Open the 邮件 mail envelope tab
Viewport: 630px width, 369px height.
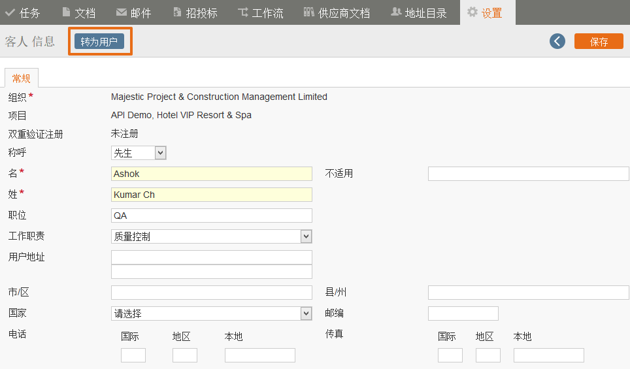tap(134, 13)
